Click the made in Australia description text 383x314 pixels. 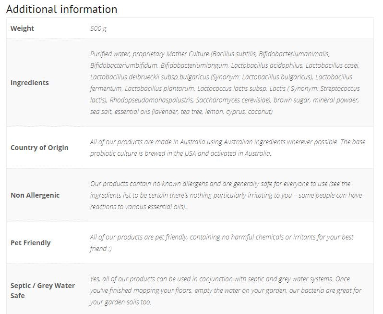coord(227,148)
